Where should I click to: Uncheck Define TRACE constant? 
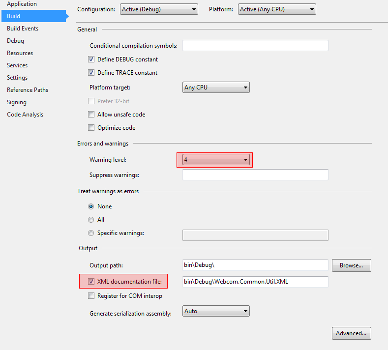point(91,72)
